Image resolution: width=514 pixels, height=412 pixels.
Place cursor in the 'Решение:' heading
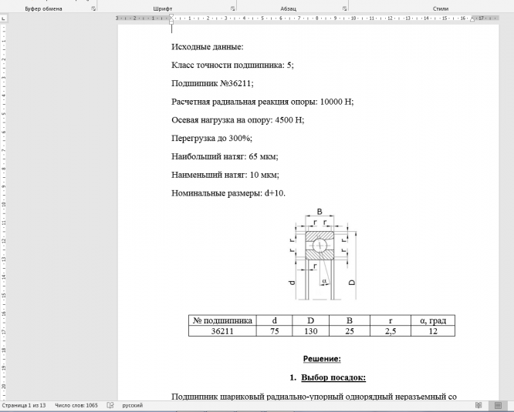coord(321,358)
